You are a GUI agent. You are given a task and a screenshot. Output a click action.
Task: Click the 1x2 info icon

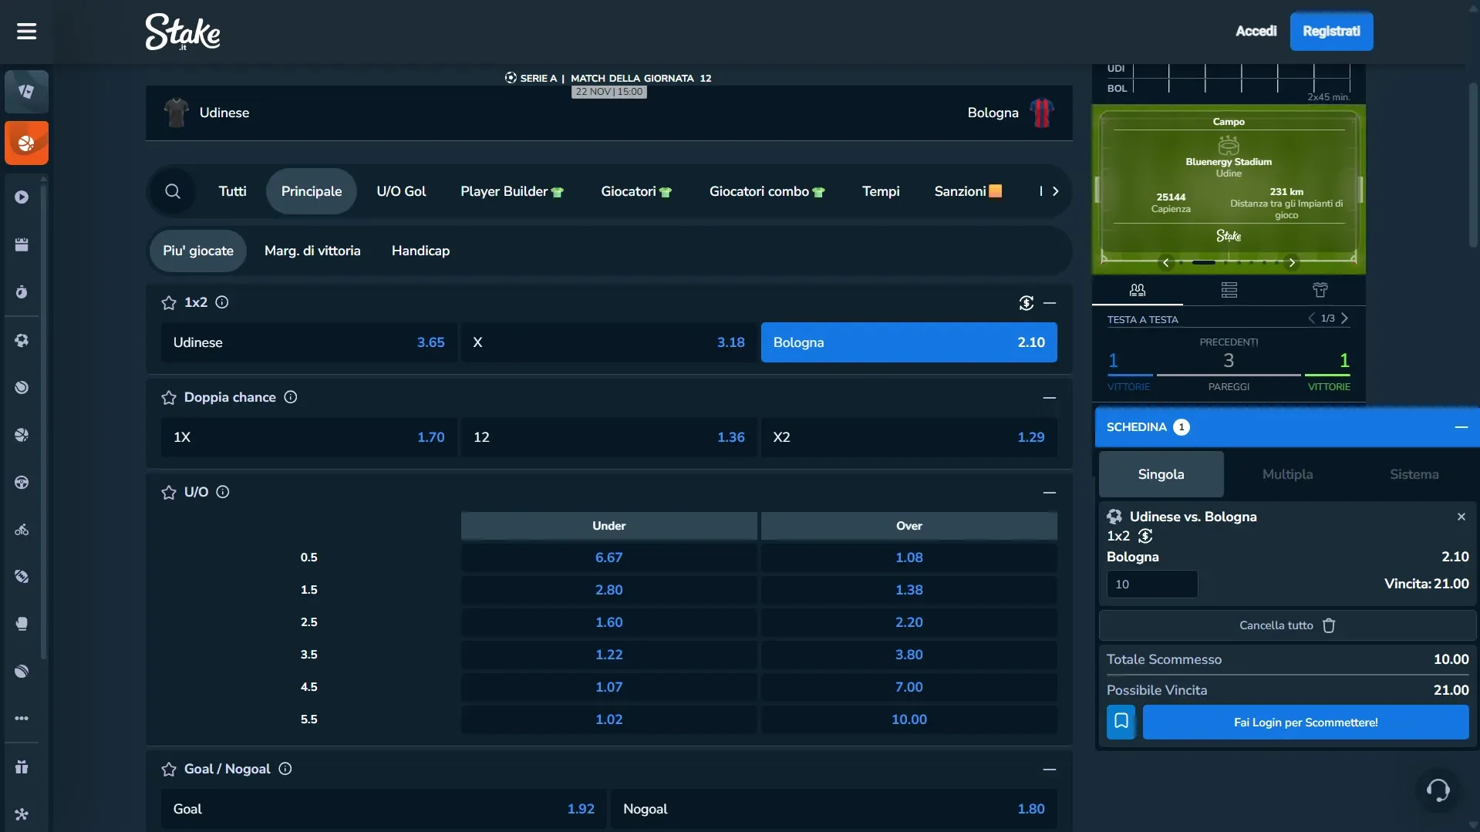coord(222,302)
